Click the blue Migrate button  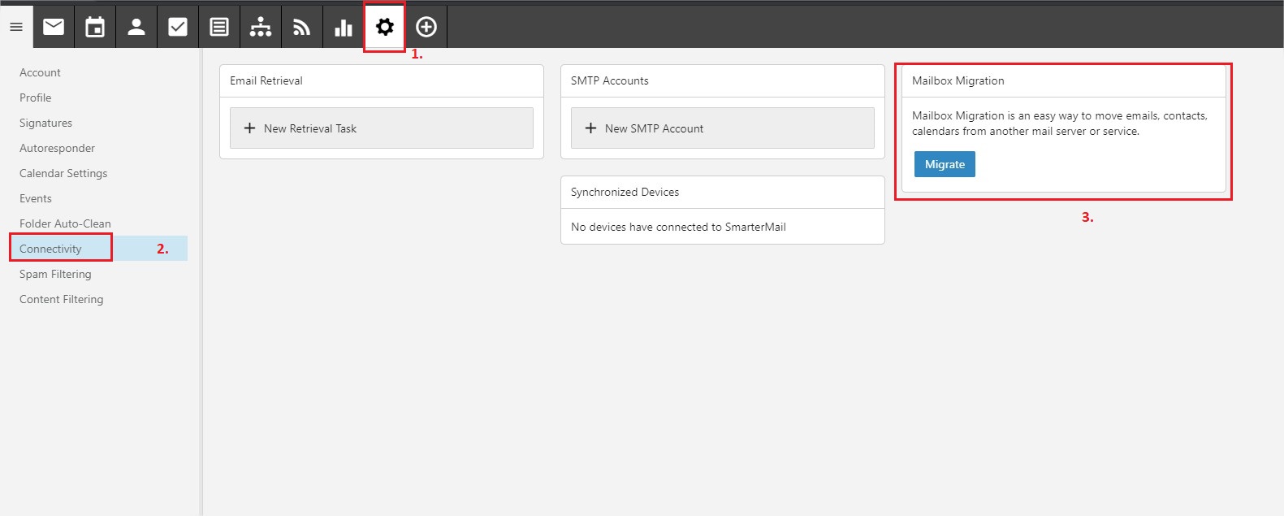pos(945,164)
